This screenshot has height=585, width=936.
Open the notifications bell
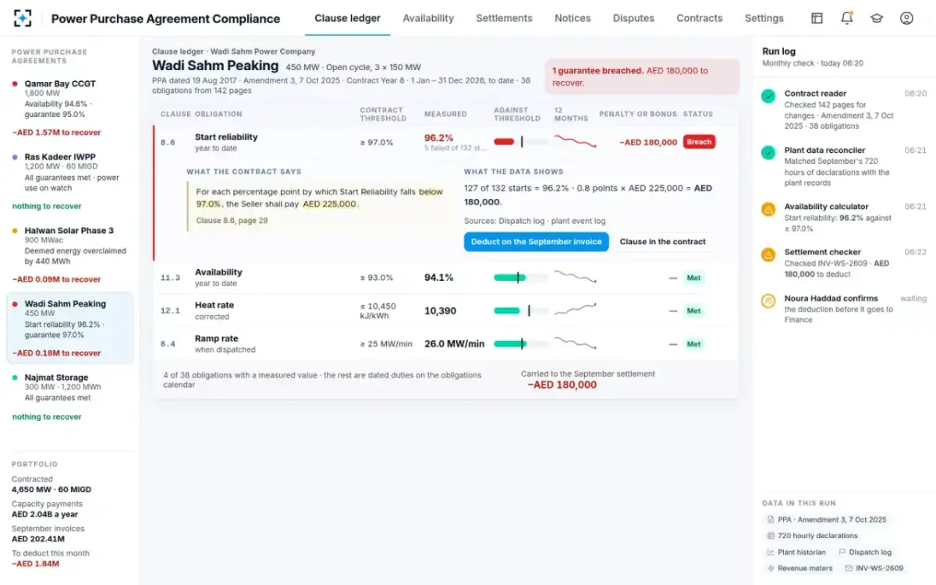coord(847,18)
